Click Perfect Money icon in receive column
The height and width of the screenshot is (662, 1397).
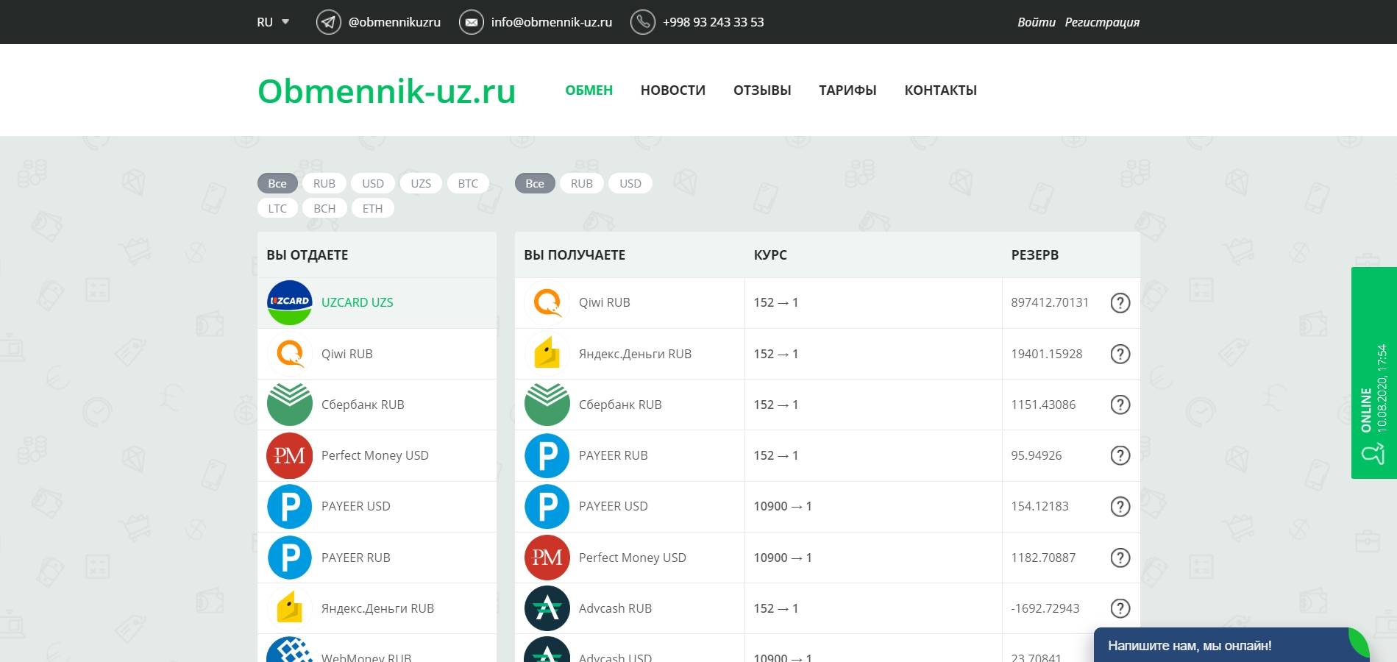(x=547, y=558)
